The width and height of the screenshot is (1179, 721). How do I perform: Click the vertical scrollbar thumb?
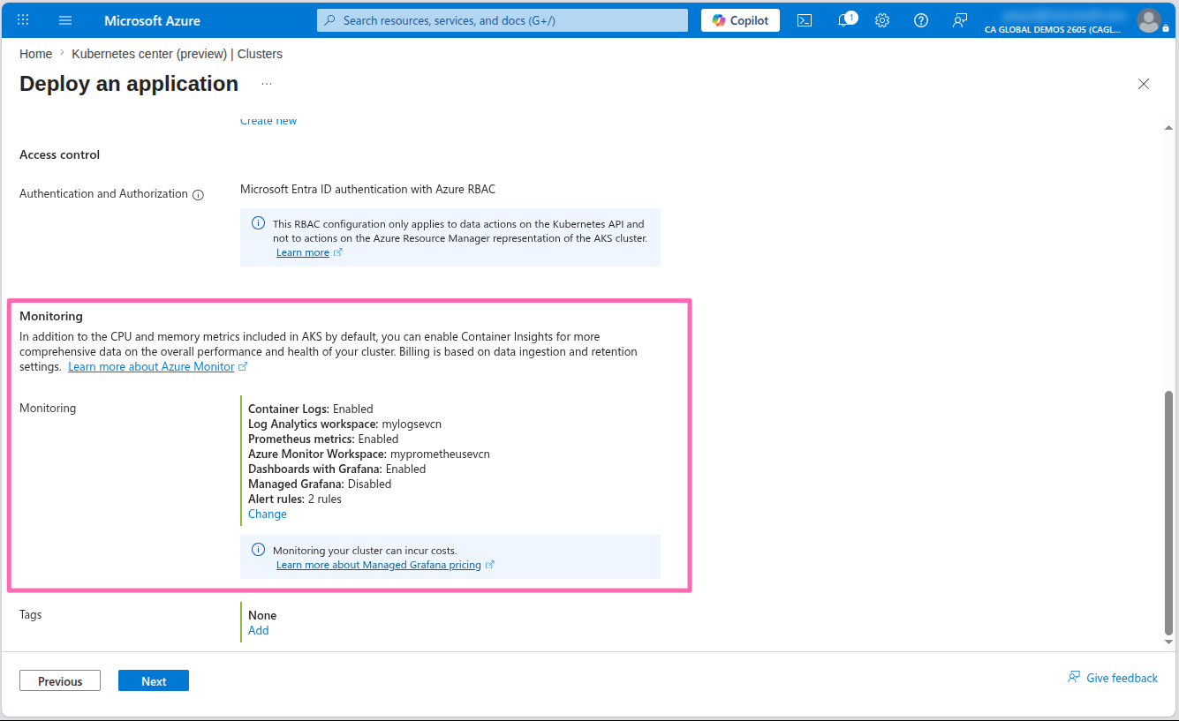[x=1169, y=513]
